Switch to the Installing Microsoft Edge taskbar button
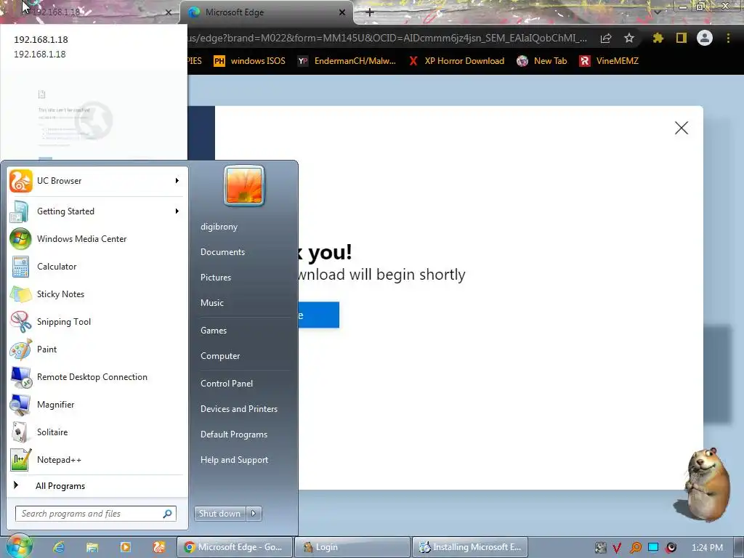Screen dimensions: 744x558 (470, 547)
